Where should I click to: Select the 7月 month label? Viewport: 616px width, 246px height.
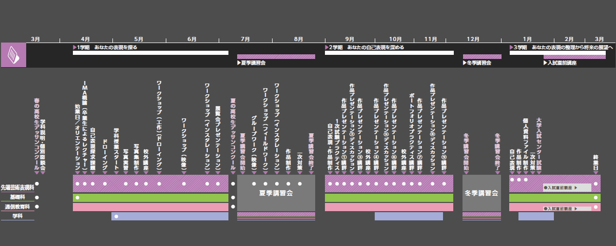coord(245,39)
